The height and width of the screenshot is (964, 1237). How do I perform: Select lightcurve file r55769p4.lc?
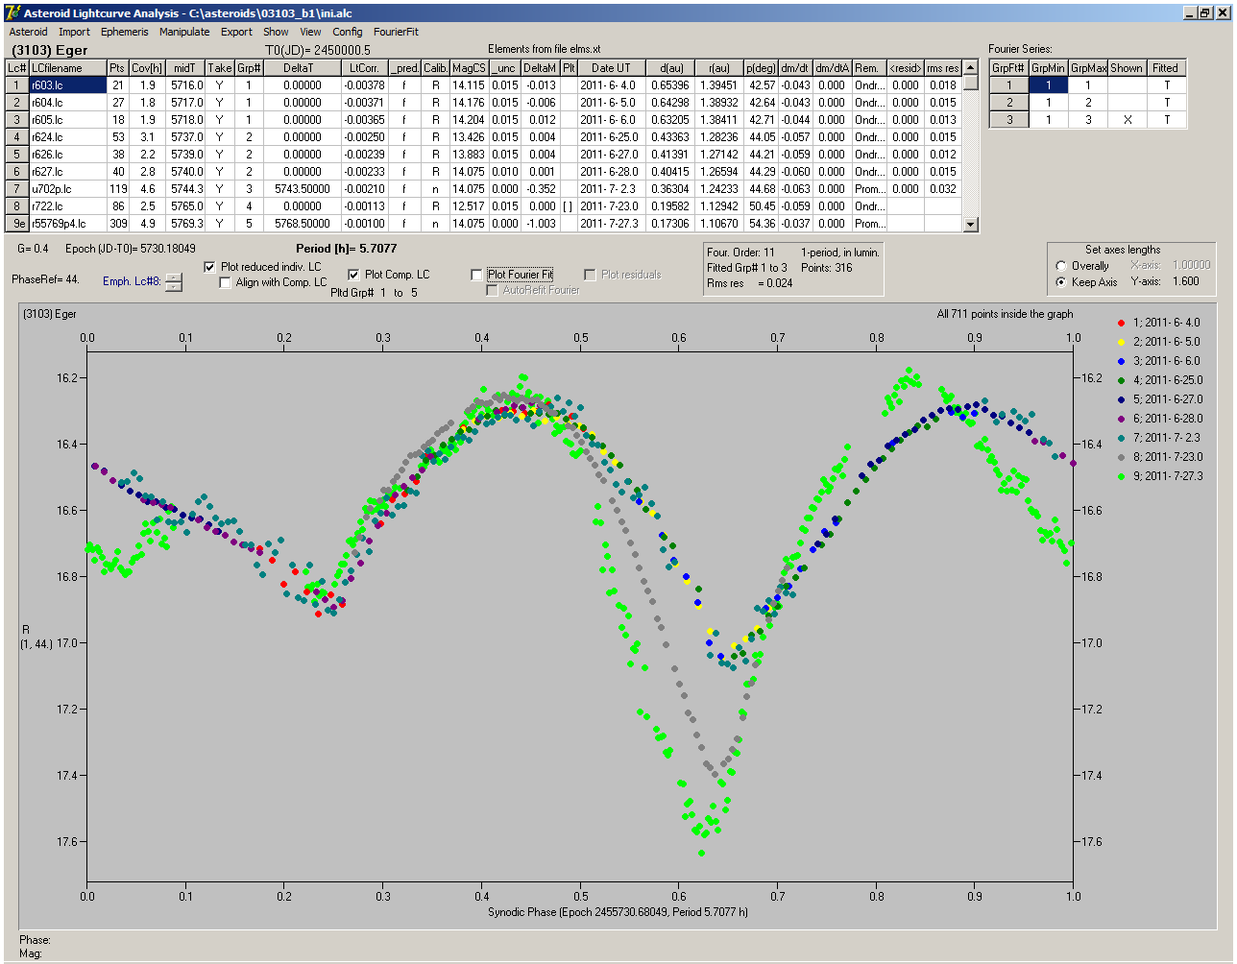point(67,224)
